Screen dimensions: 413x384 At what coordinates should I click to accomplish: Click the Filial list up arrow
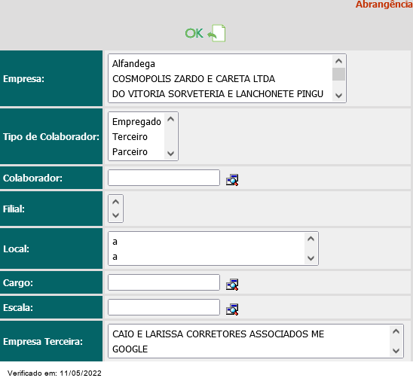(115, 202)
